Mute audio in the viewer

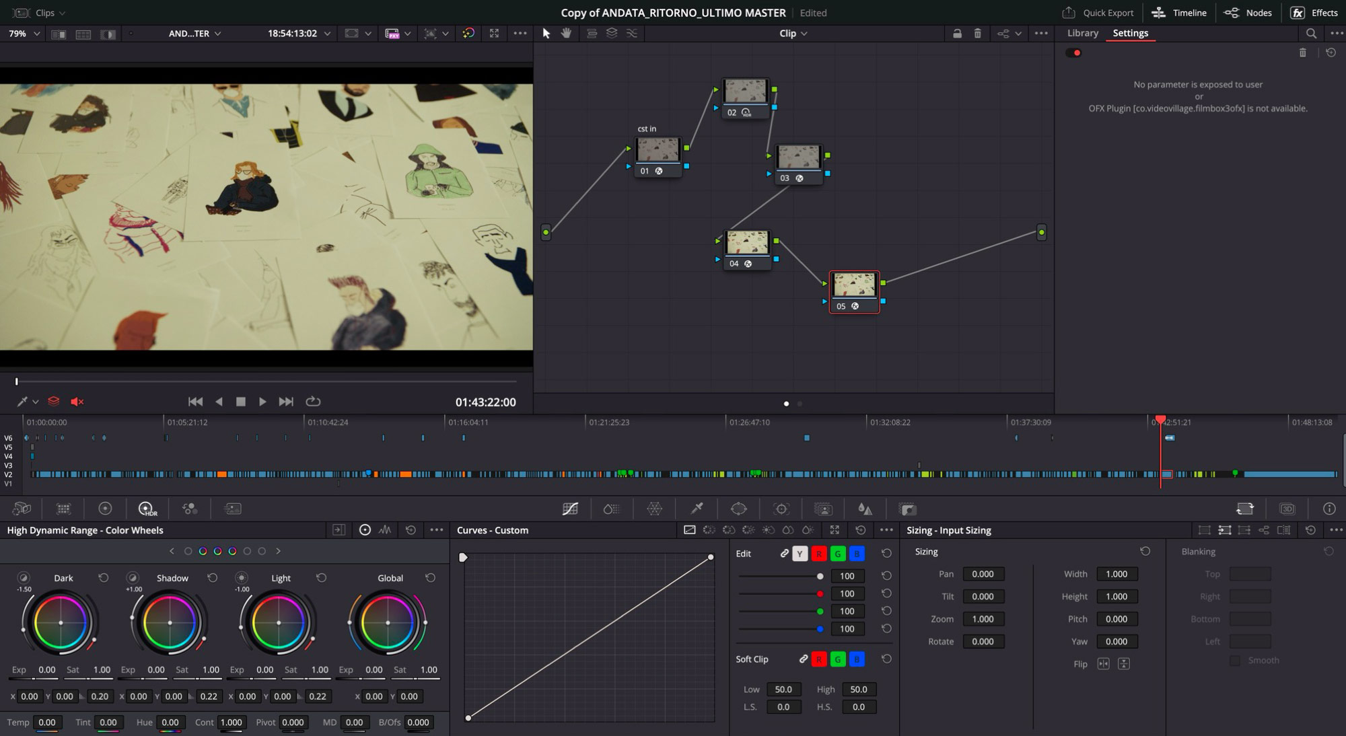pyautogui.click(x=77, y=402)
